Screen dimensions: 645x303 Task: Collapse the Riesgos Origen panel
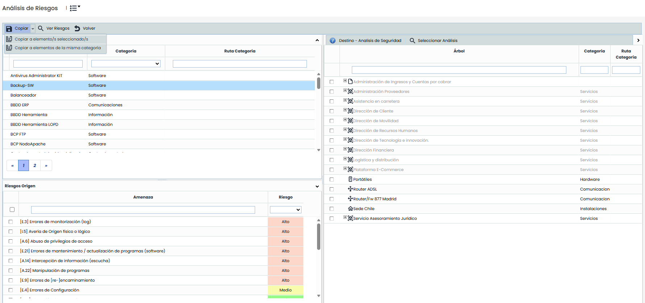[317, 187]
